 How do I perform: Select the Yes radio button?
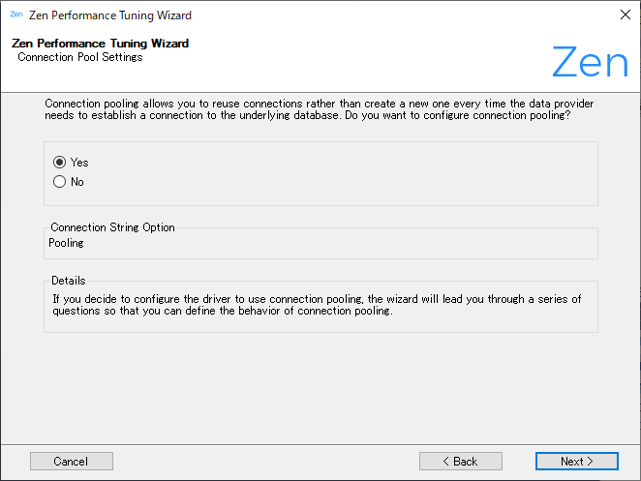(60, 163)
